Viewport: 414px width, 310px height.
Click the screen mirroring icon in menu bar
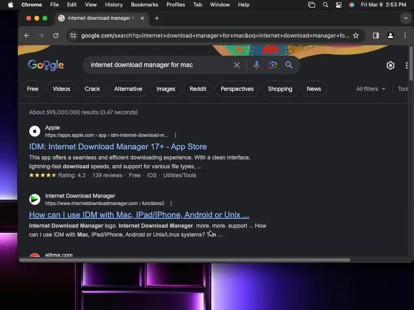[x=312, y=5]
